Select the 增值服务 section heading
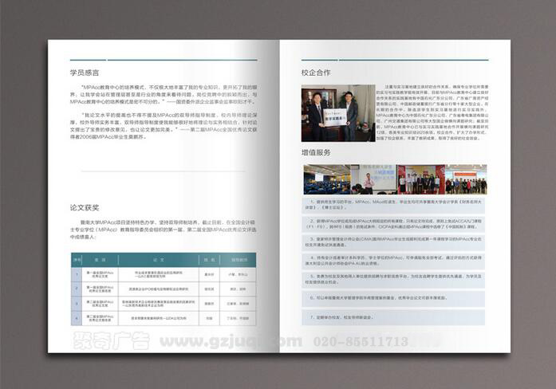This screenshot has height=389, width=556. point(315,151)
